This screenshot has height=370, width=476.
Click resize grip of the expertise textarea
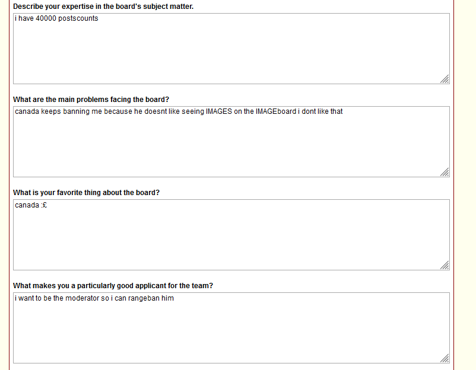tap(445, 79)
